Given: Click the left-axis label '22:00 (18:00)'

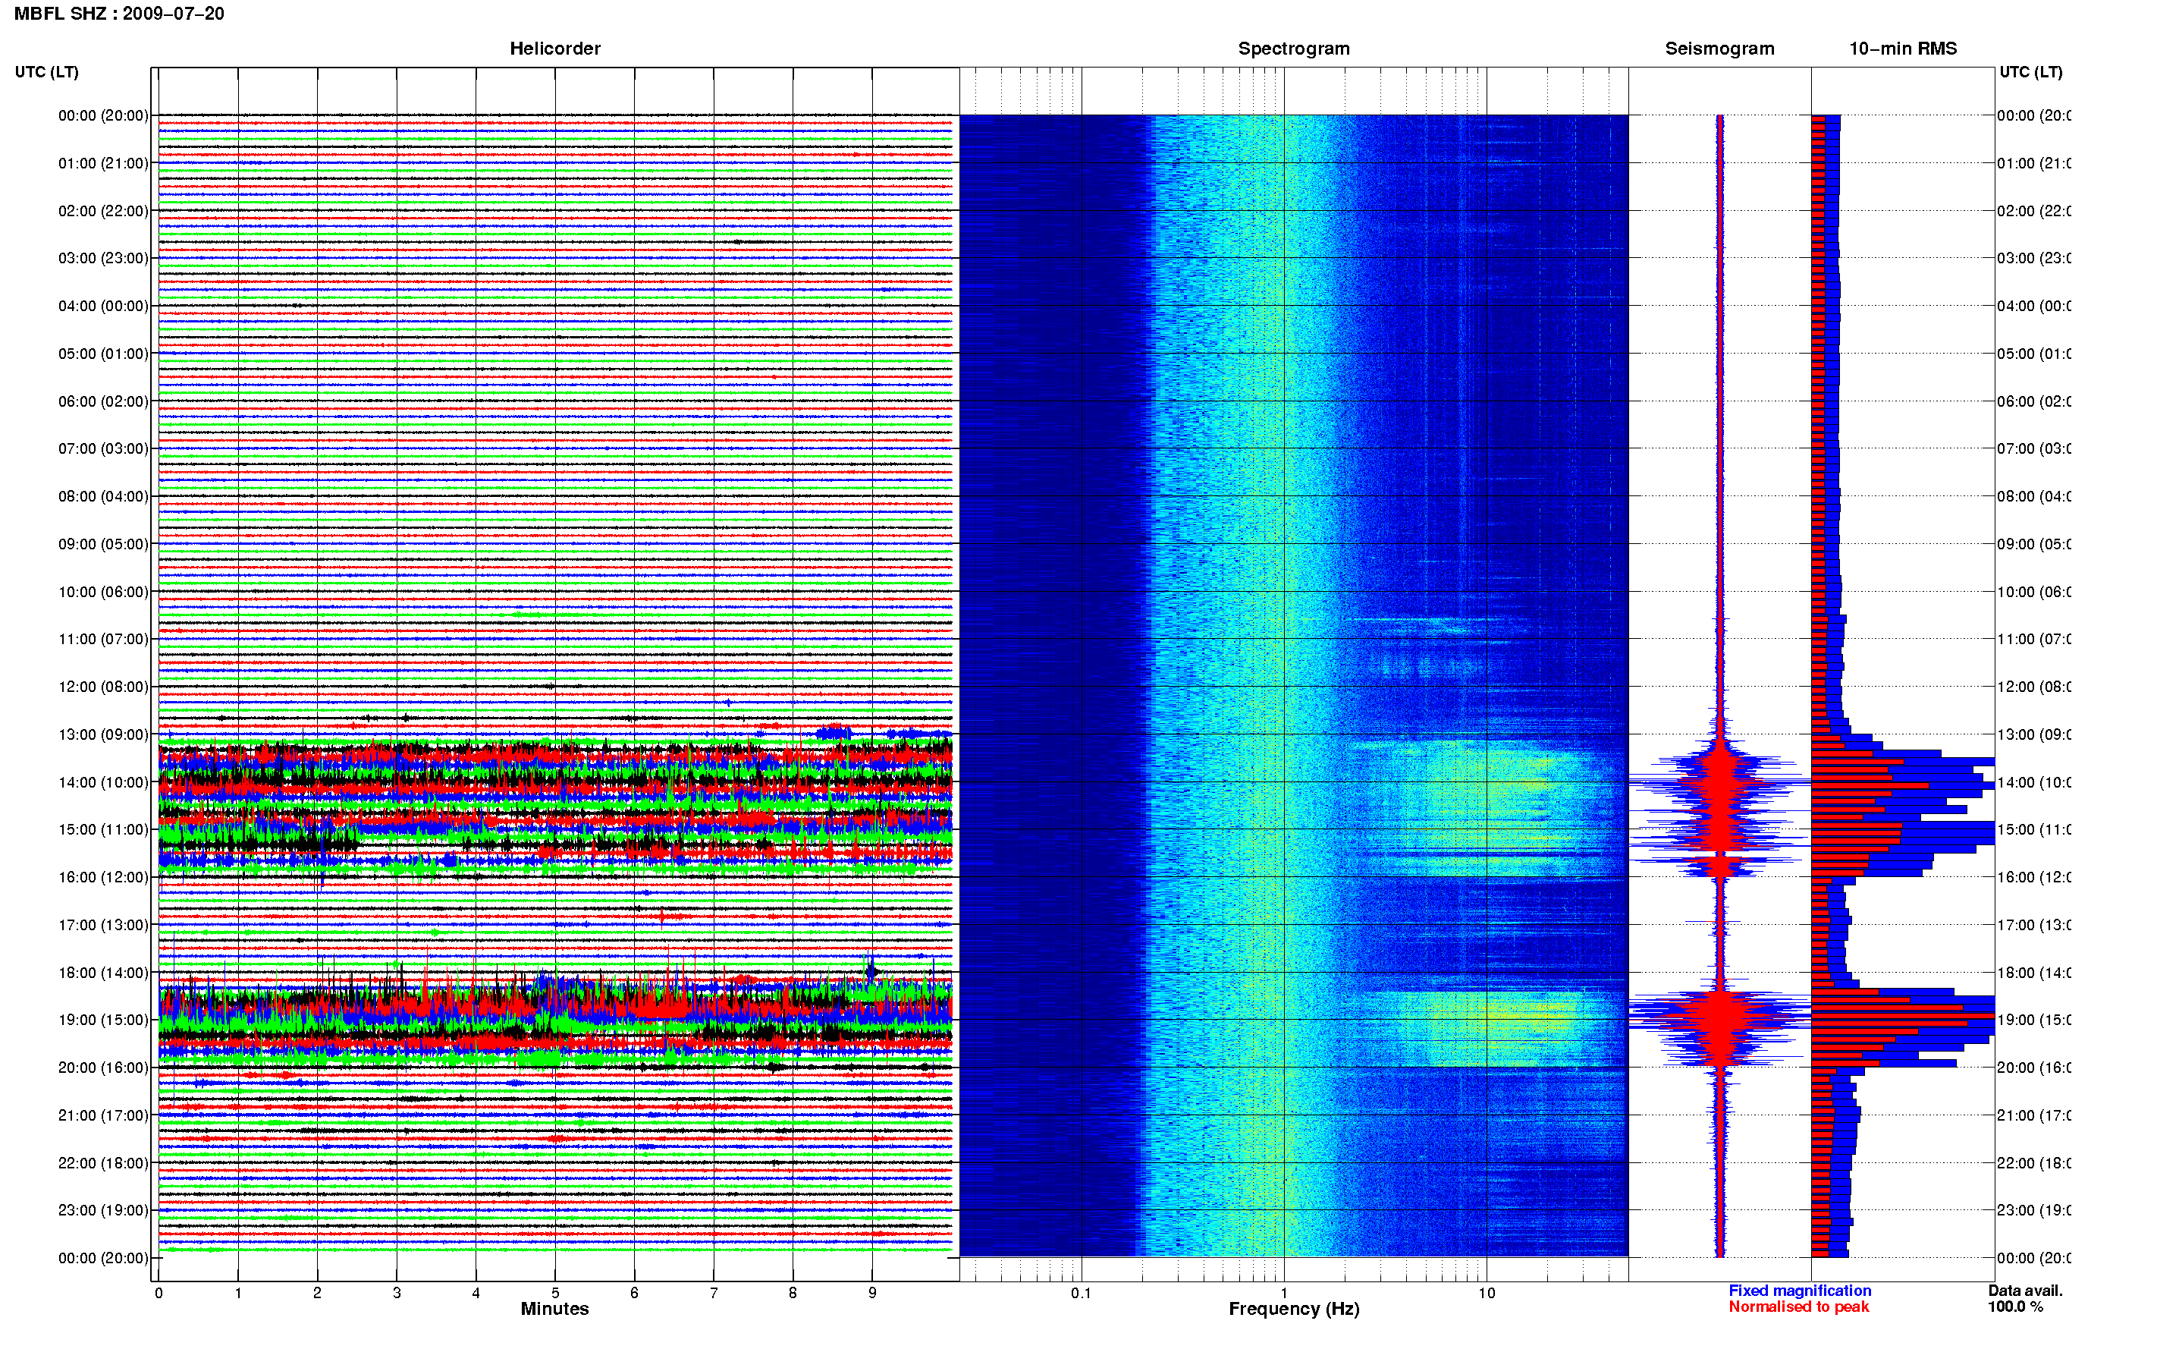Looking at the screenshot, I should pos(103,1162).
